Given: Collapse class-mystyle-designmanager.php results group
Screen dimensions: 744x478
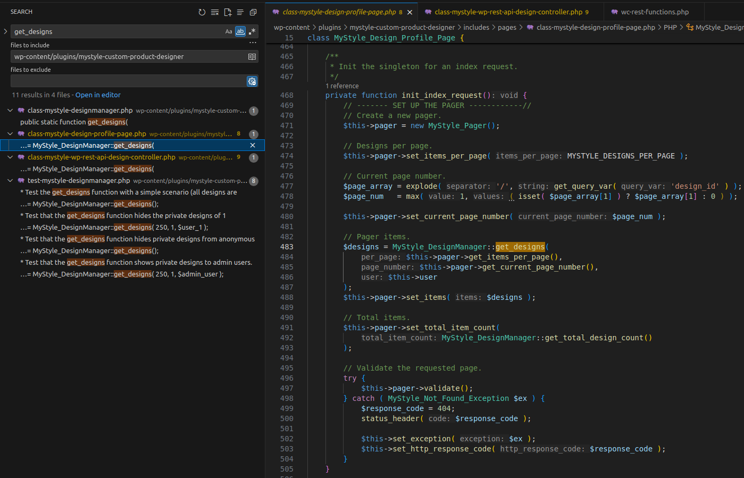Looking at the screenshot, I should pos(10,111).
